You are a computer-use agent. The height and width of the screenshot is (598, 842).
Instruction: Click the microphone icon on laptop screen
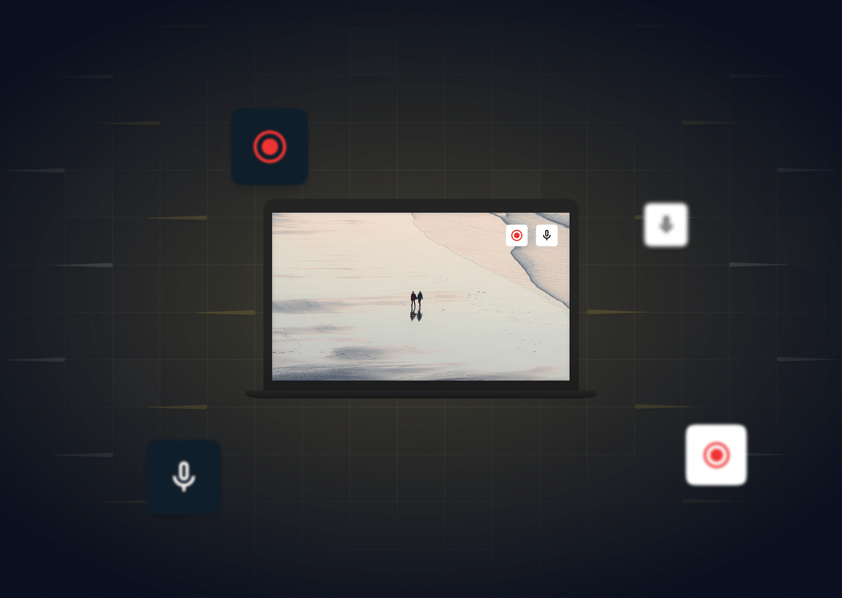[547, 235]
